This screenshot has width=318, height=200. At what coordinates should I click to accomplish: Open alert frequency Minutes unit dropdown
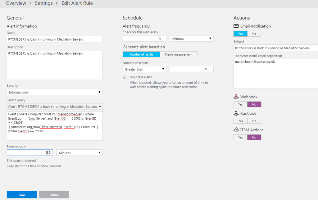point(192,39)
